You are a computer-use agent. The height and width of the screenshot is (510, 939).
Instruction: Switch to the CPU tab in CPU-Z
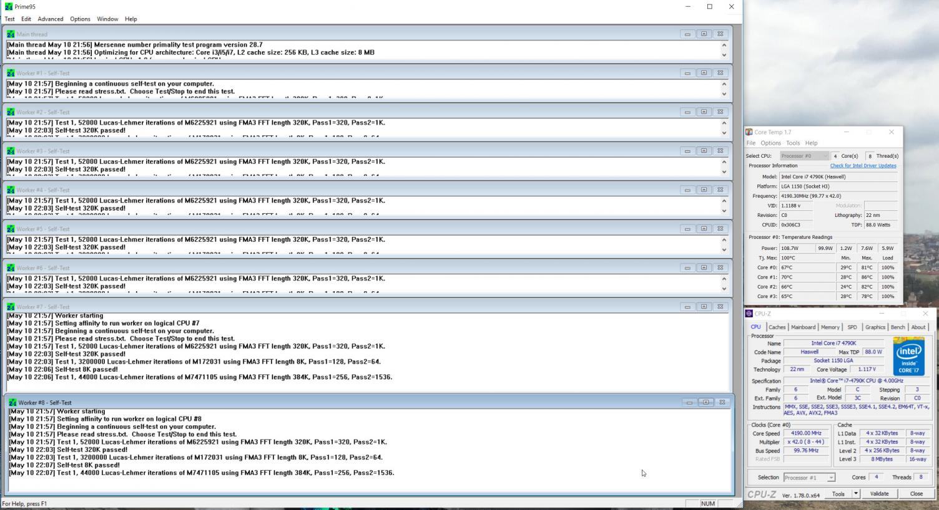755,327
